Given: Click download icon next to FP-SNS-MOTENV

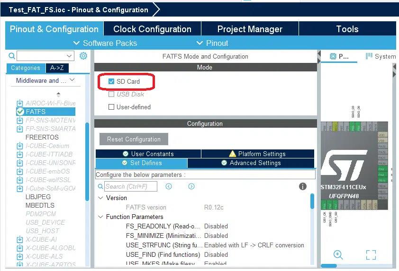Looking at the screenshot, I should [19, 120].
